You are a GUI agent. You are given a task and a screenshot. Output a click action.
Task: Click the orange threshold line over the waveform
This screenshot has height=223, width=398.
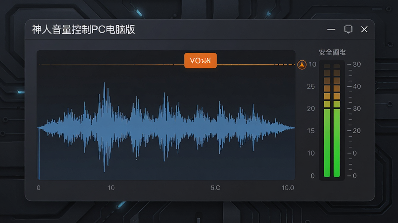point(166,65)
